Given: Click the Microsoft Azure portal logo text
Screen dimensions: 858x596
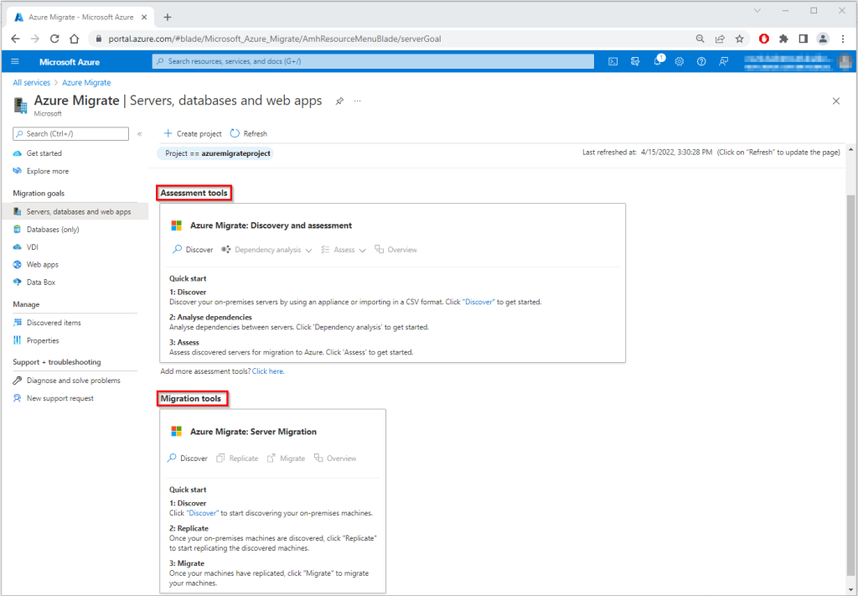Looking at the screenshot, I should pos(70,62).
